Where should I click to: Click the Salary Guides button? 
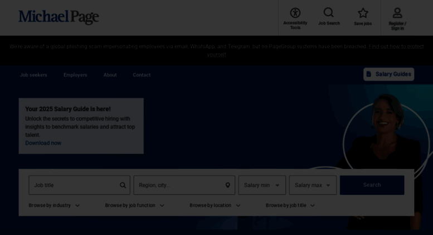click(x=388, y=74)
